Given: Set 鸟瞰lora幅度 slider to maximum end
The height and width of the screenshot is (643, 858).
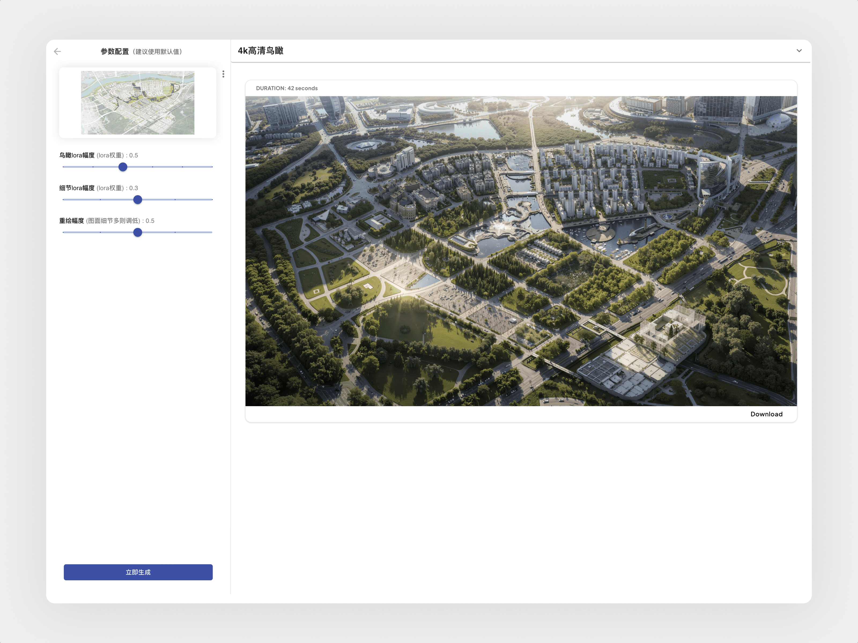Looking at the screenshot, I should (212, 167).
